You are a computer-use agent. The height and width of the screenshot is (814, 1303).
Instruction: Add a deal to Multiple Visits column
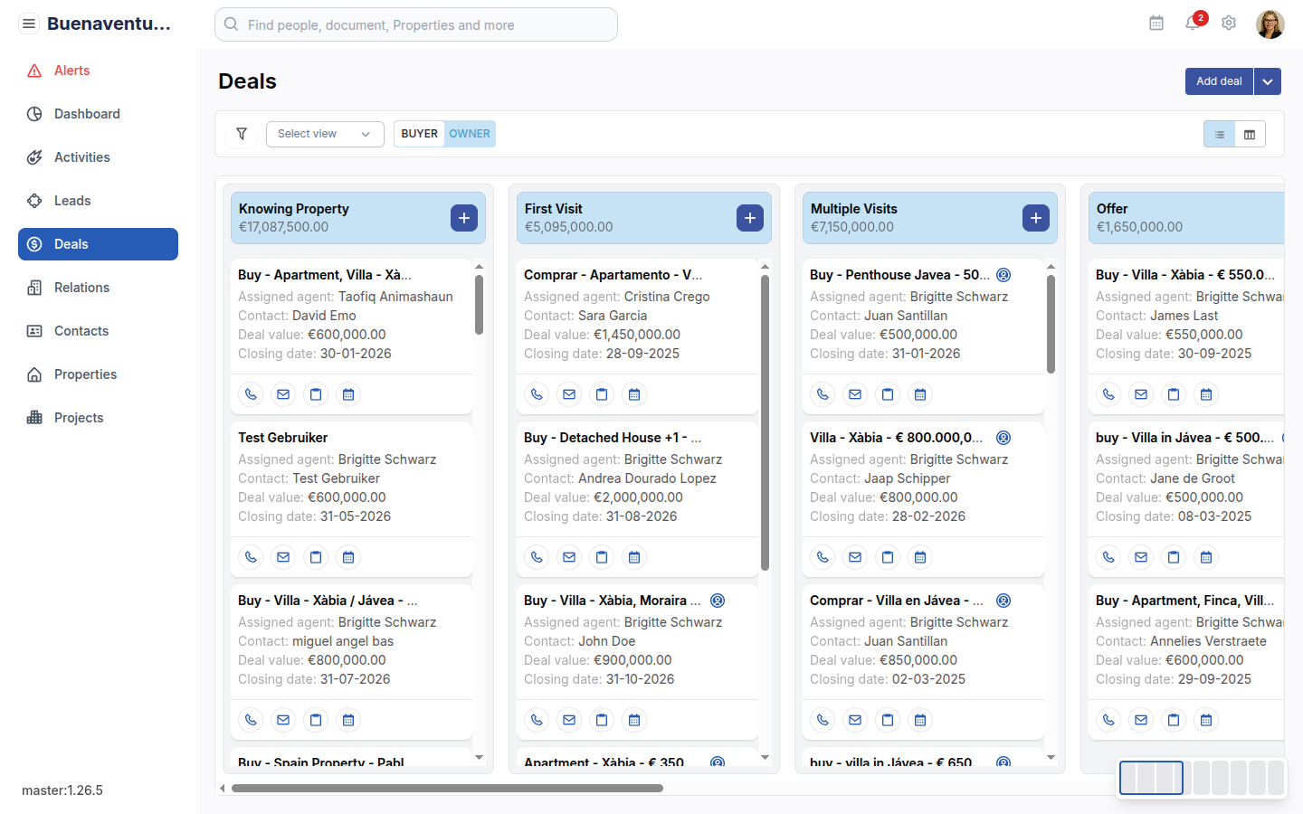click(x=1036, y=218)
